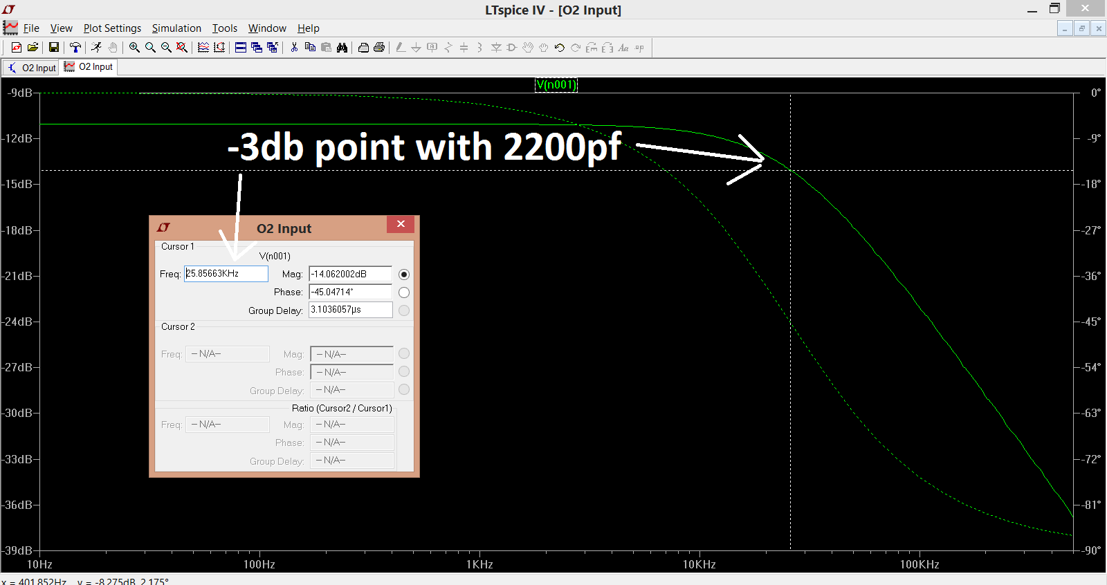The image size is (1107, 585).
Task: Click the Paste clipboard icon
Action: 326,47
